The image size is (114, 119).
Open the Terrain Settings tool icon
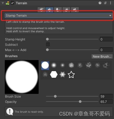[x=75, y=10]
